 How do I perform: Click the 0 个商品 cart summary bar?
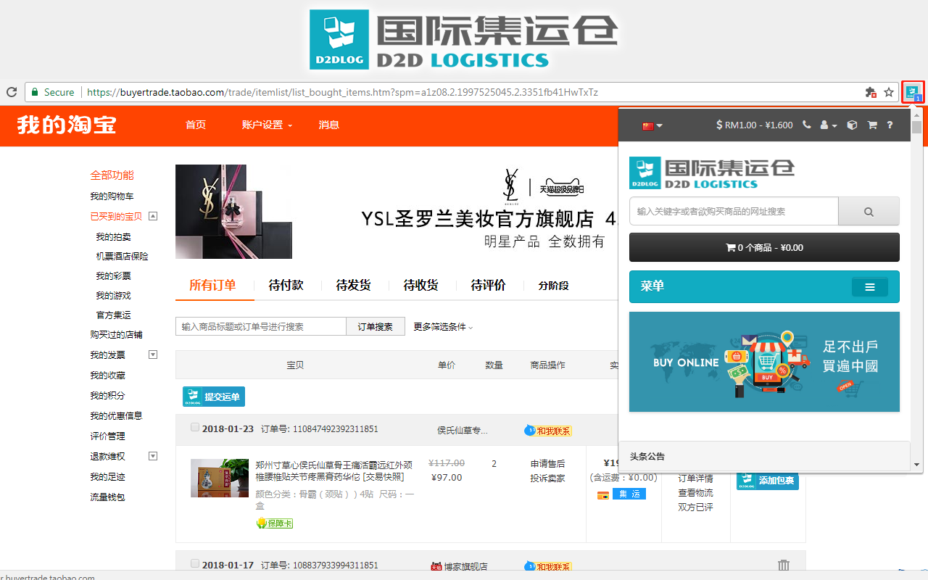pos(764,247)
